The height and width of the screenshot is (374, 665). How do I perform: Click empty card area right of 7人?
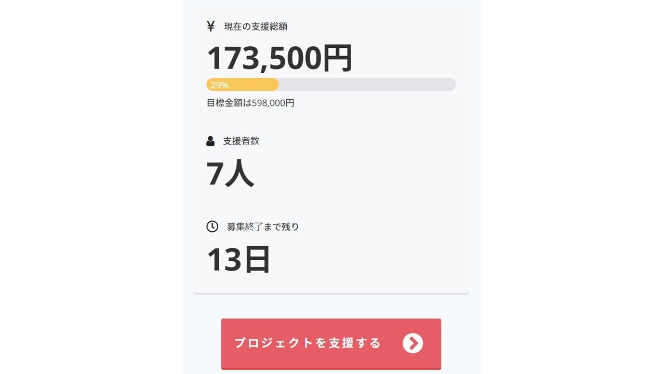pos(364,173)
